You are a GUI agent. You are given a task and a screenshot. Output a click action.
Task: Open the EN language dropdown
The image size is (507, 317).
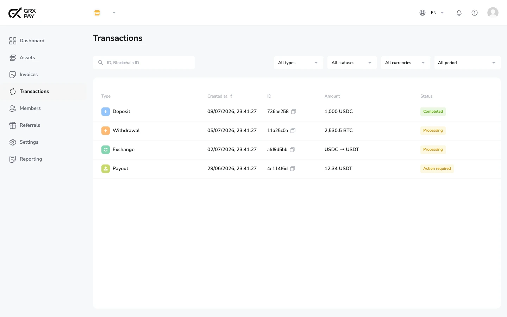pyautogui.click(x=437, y=13)
